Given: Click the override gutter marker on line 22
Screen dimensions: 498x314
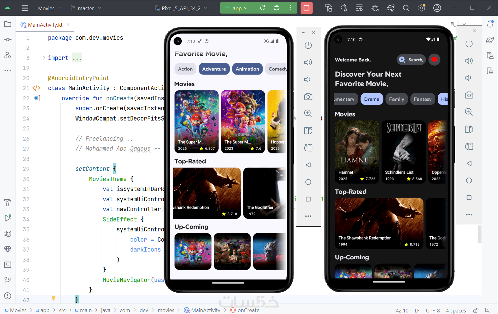Looking at the screenshot, I should (x=37, y=98).
